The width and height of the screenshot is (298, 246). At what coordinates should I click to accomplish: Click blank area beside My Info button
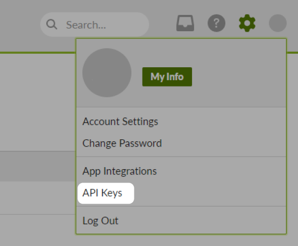tap(237, 76)
